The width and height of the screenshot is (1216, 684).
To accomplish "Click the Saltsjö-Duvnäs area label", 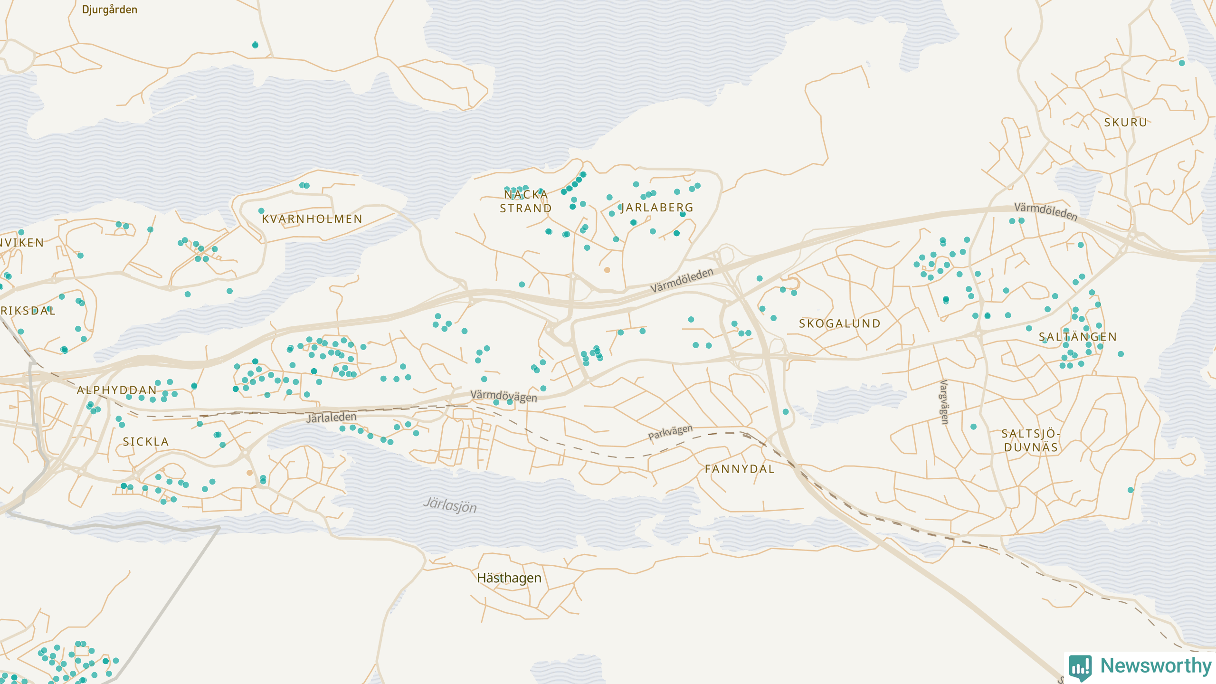I will click(1031, 440).
